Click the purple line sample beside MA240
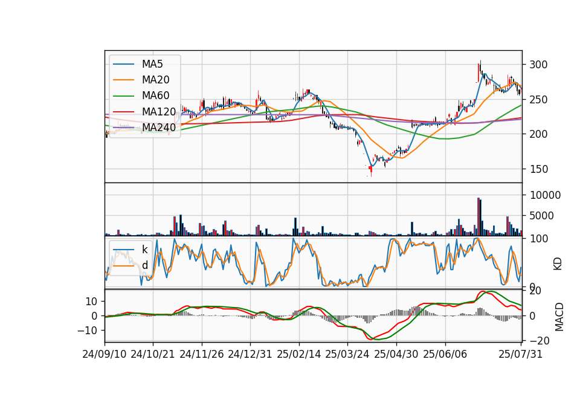This screenshot has width=580, height=417. pyautogui.click(x=123, y=128)
